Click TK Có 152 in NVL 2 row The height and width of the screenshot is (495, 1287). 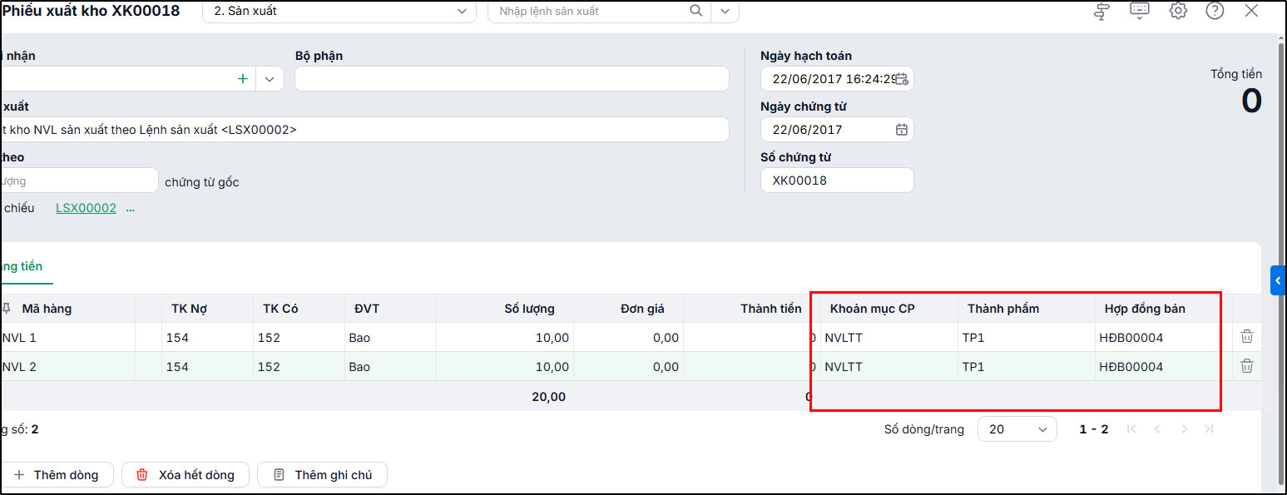(x=299, y=367)
